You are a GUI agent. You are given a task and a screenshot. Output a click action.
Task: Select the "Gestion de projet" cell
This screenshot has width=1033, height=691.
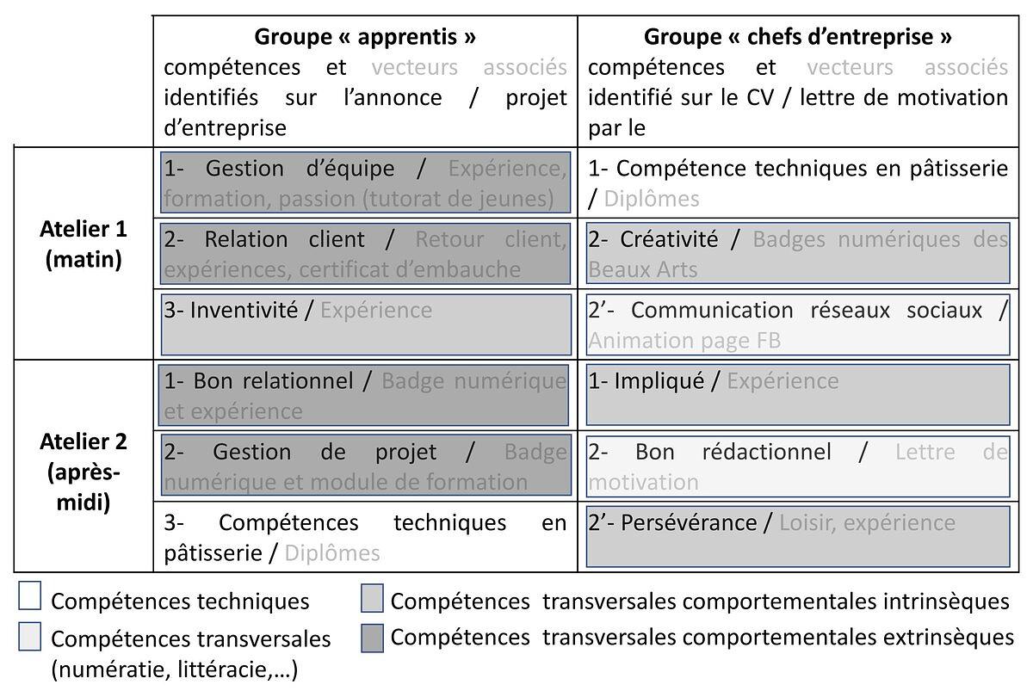tap(365, 466)
